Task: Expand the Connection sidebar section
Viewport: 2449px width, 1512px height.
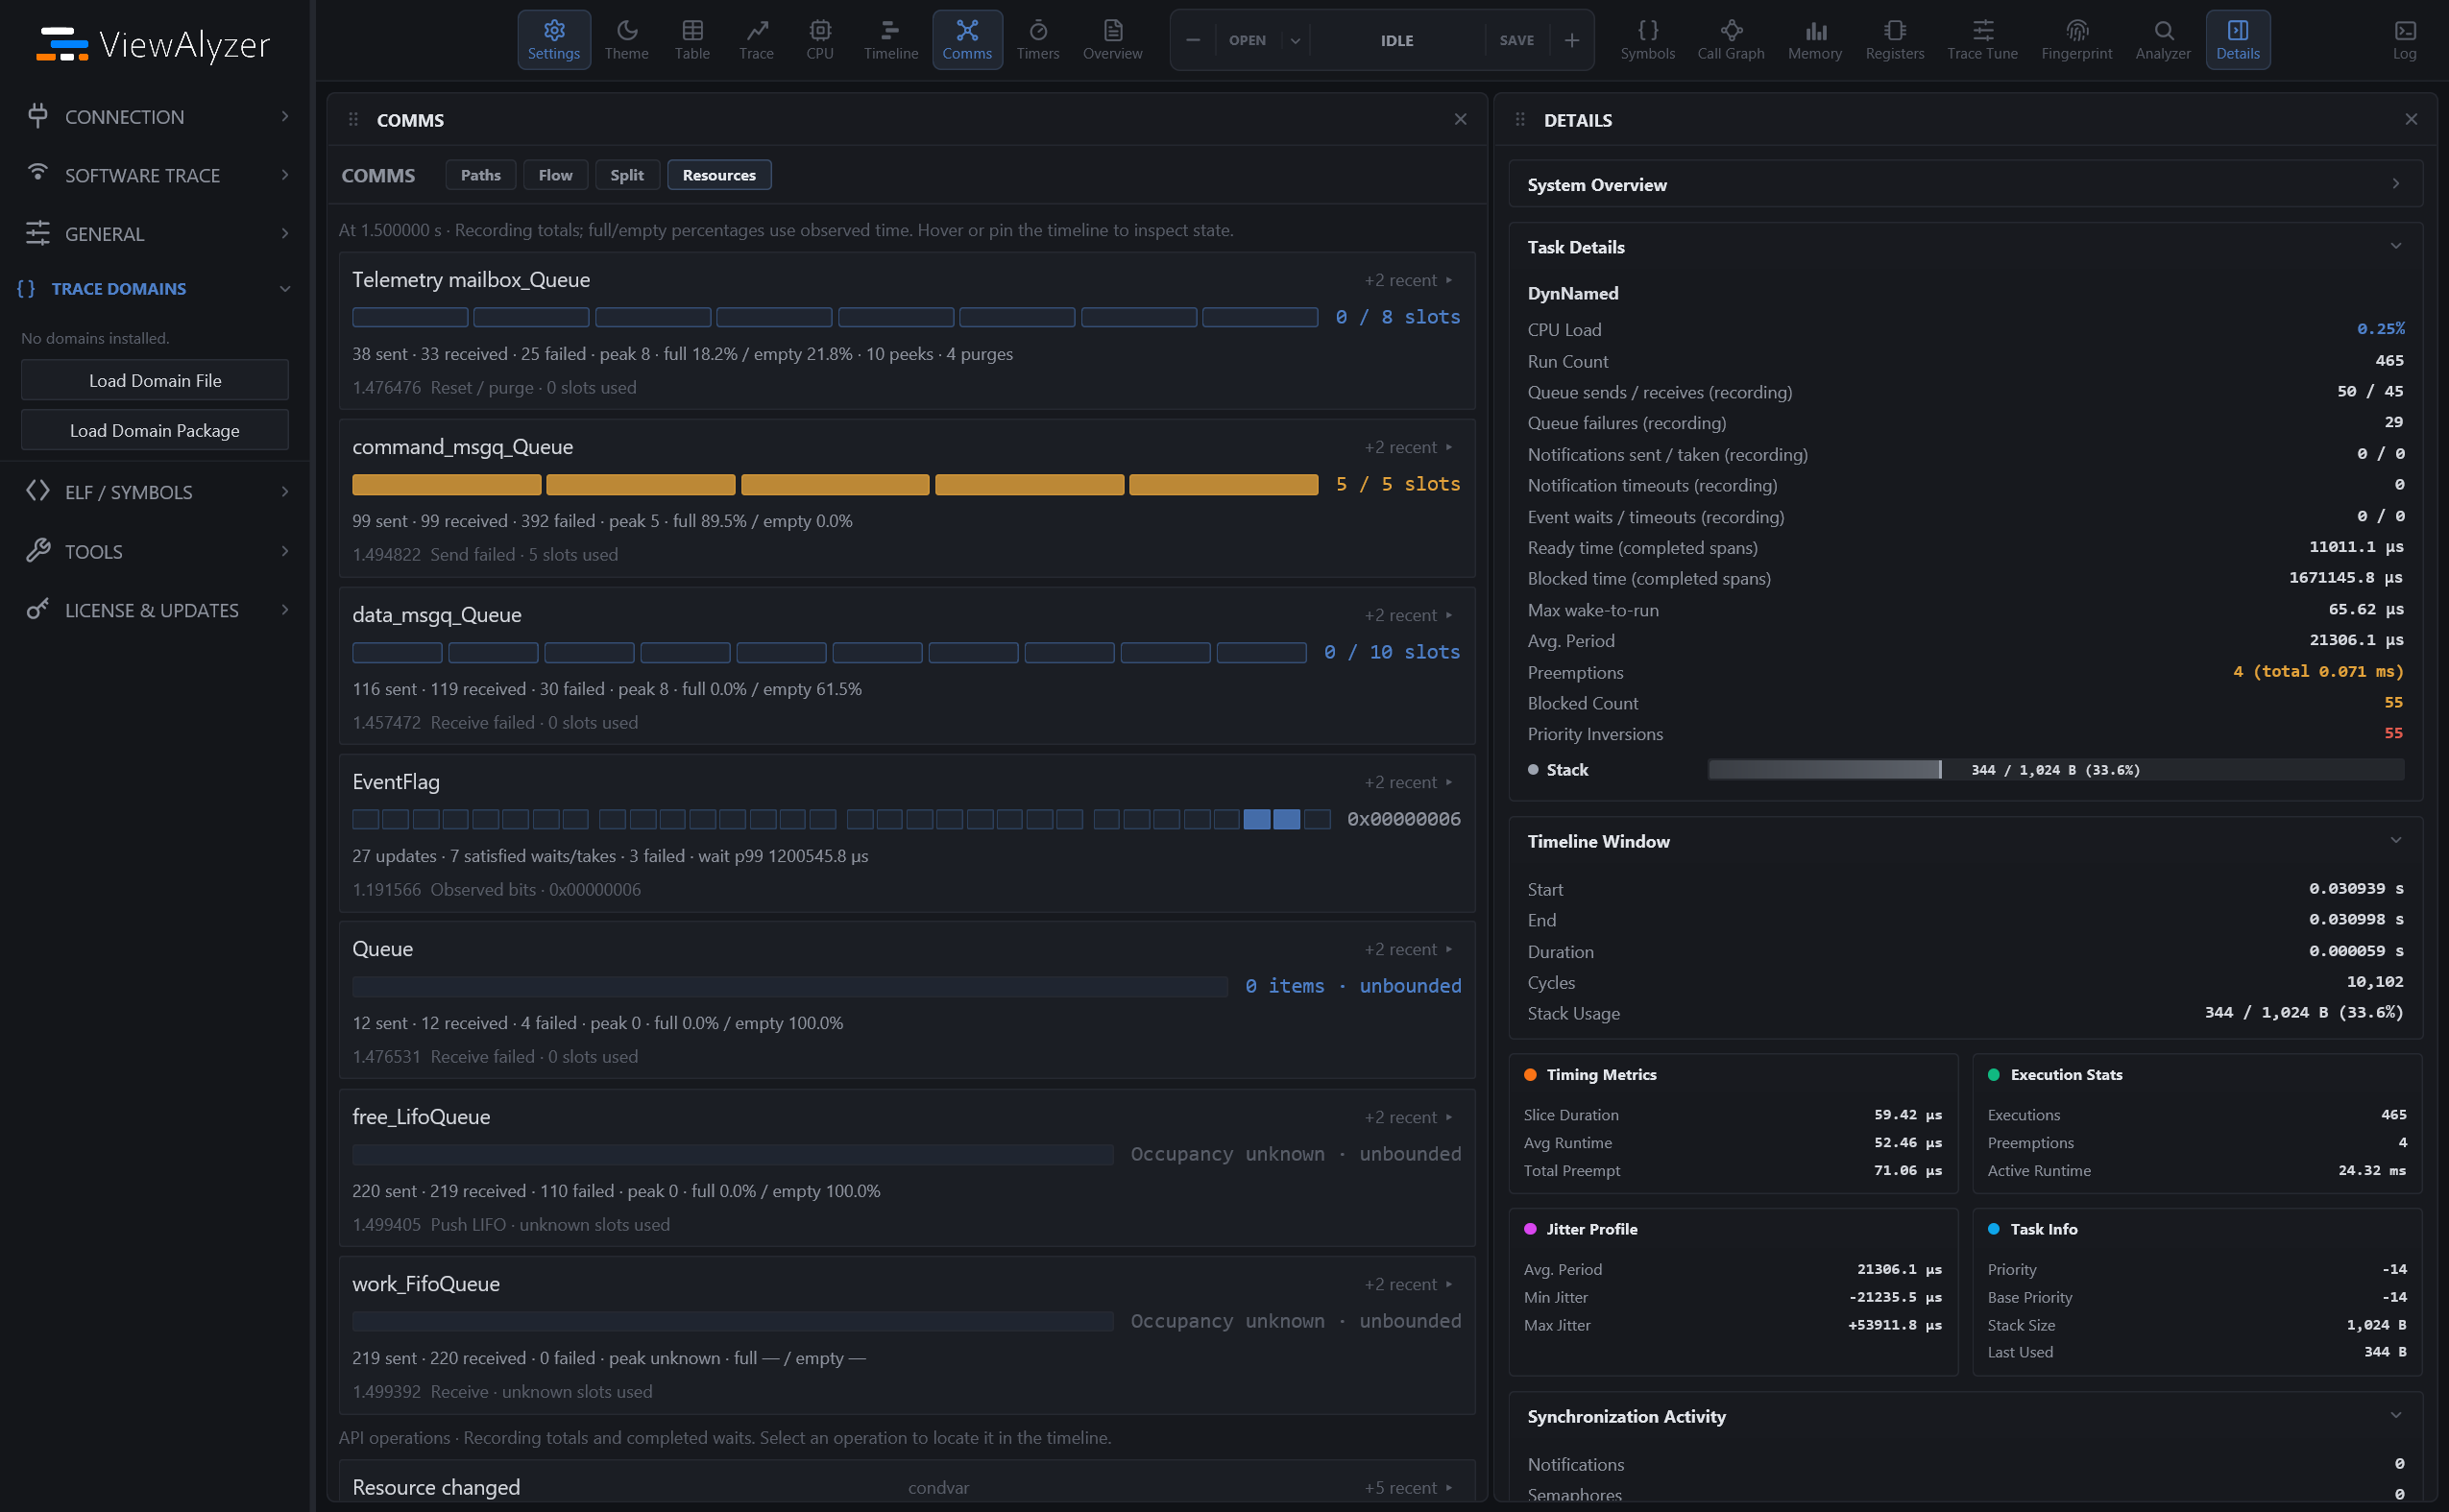Action: pos(155,117)
